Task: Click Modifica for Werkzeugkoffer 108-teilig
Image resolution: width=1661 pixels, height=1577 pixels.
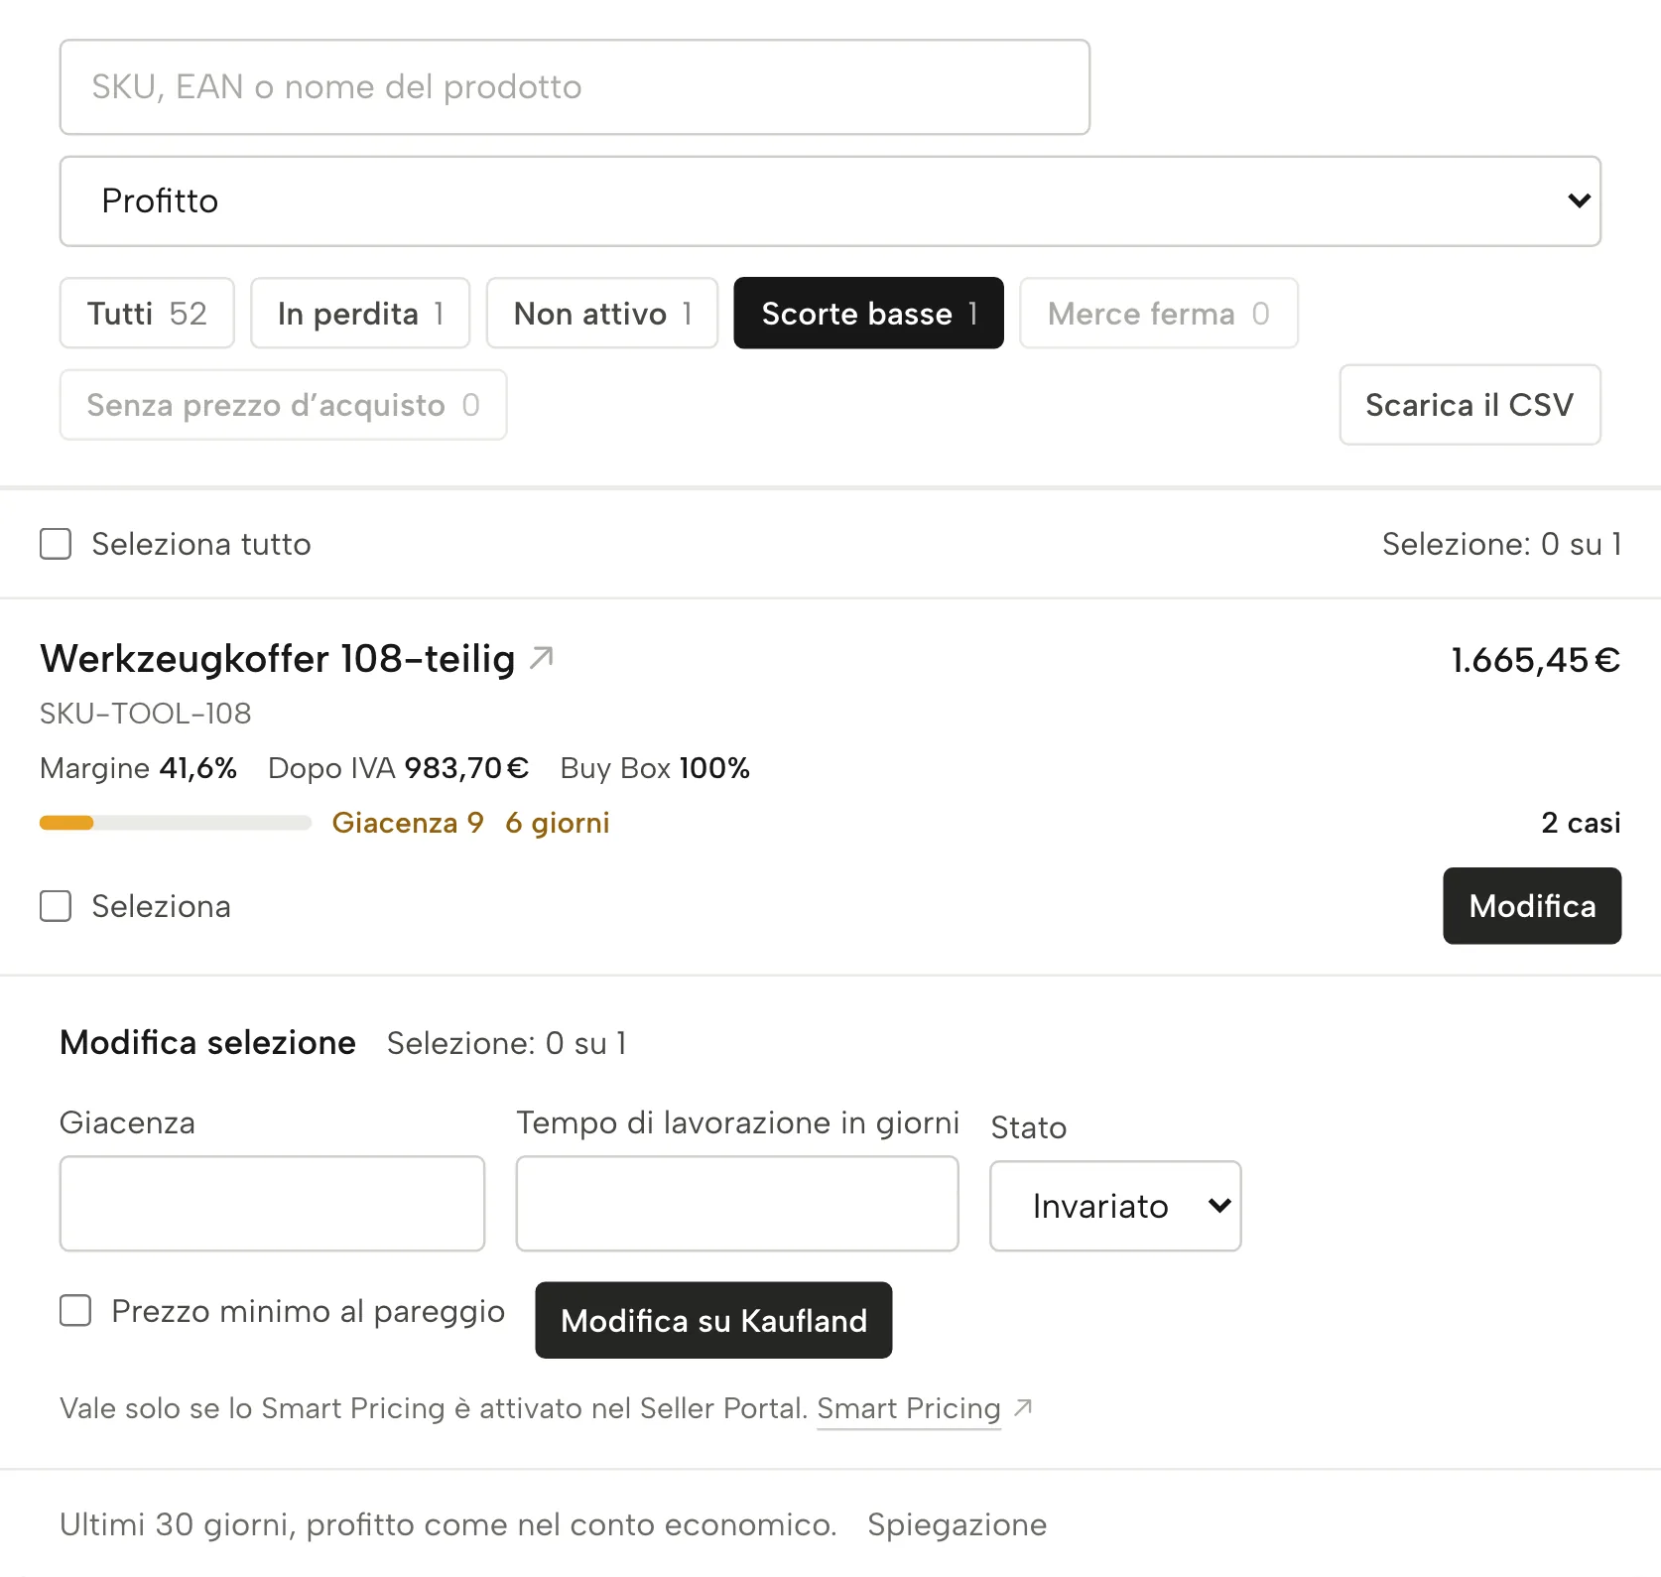Action: tap(1532, 906)
